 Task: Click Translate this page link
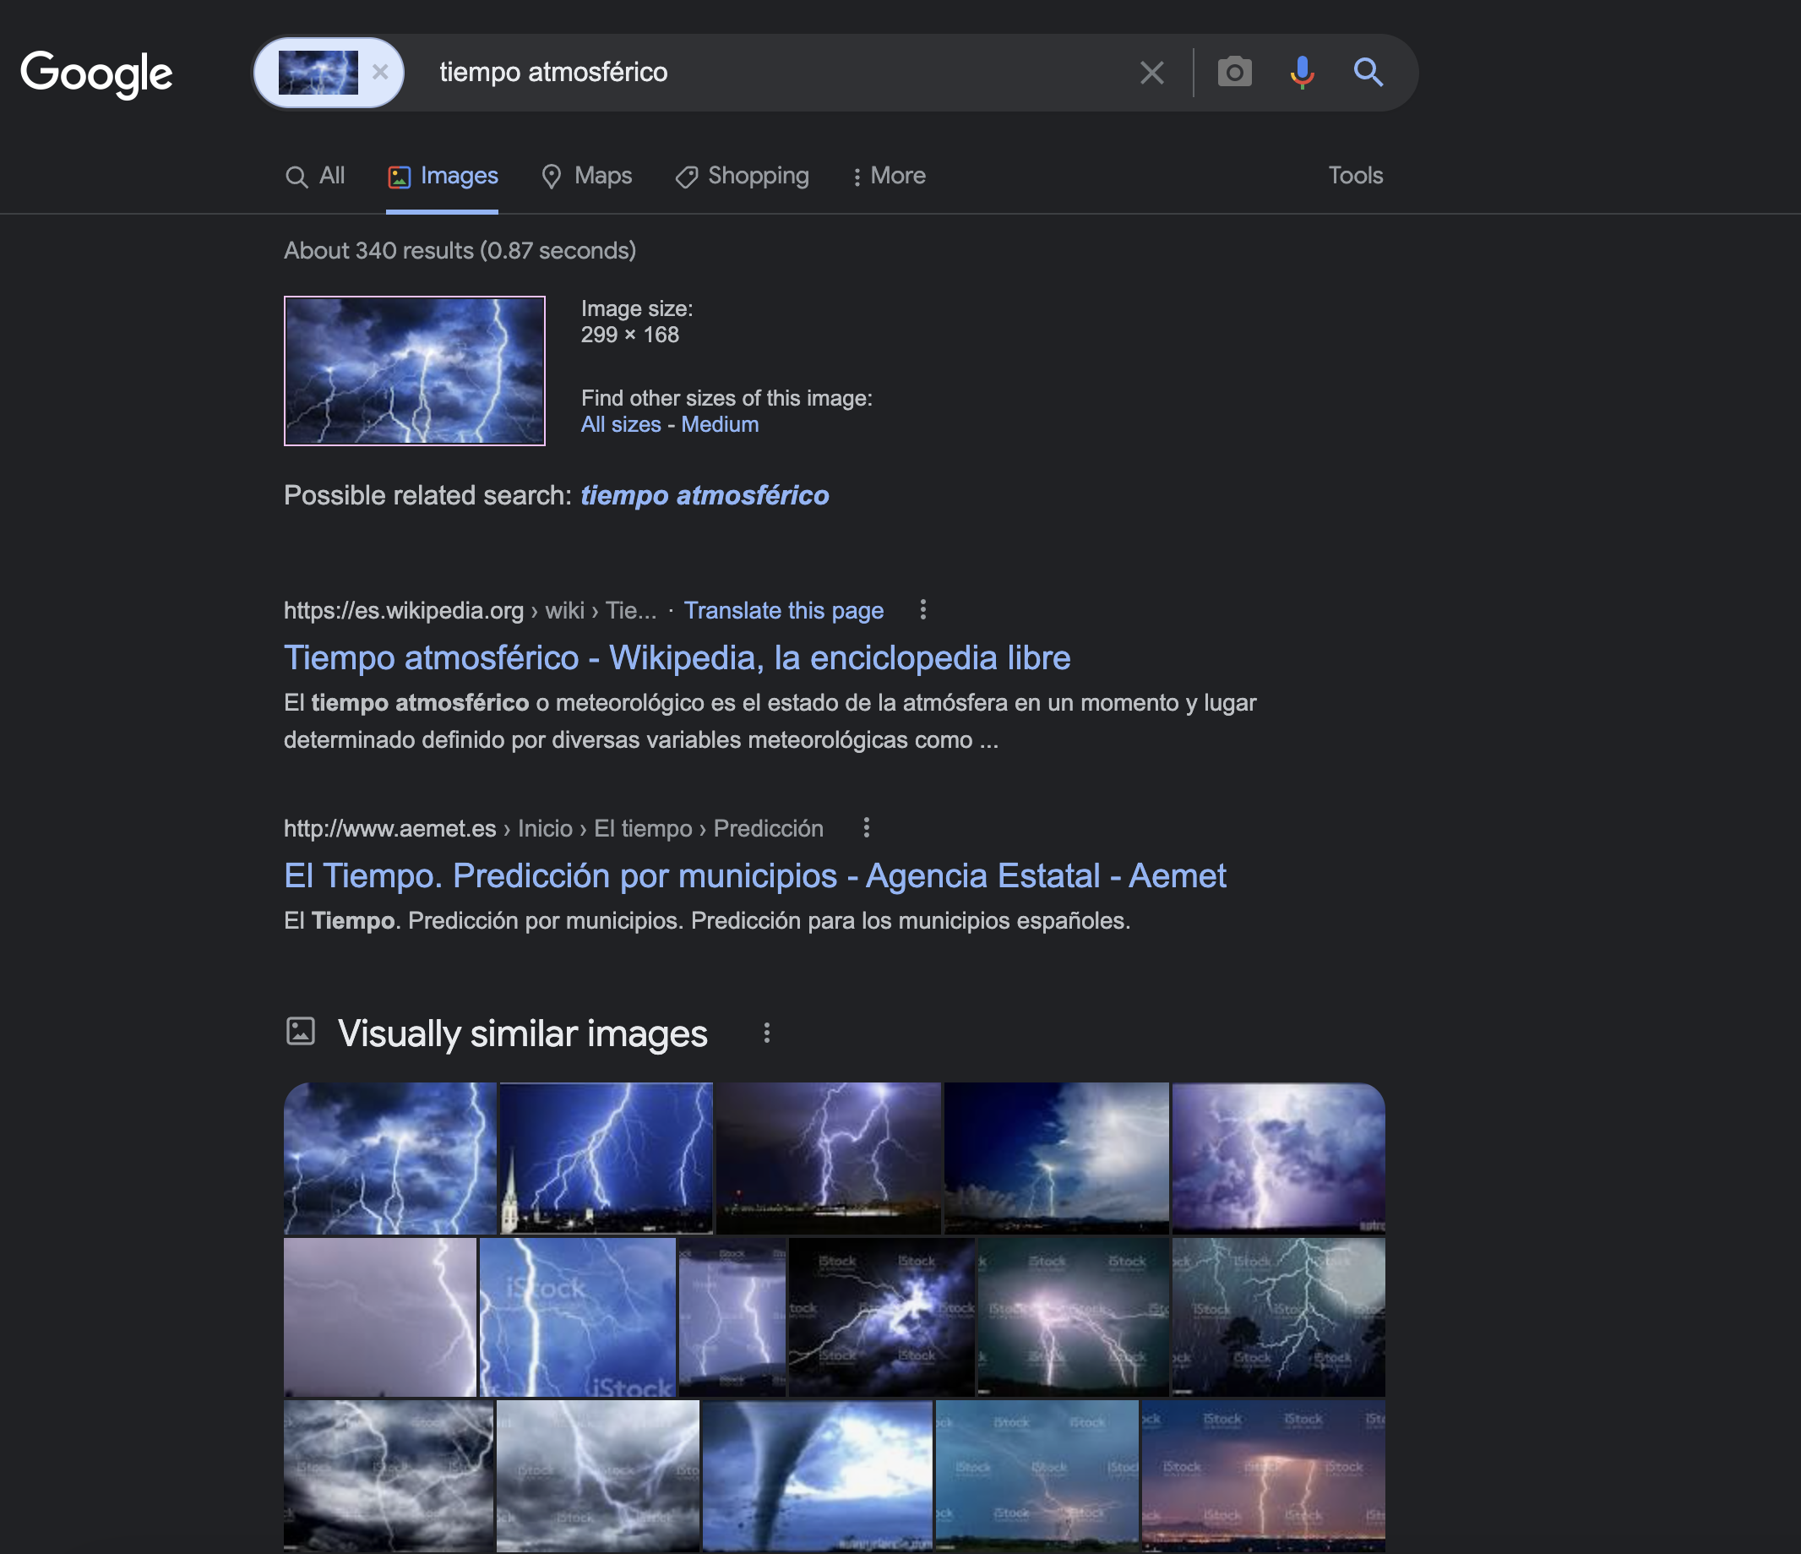783,611
